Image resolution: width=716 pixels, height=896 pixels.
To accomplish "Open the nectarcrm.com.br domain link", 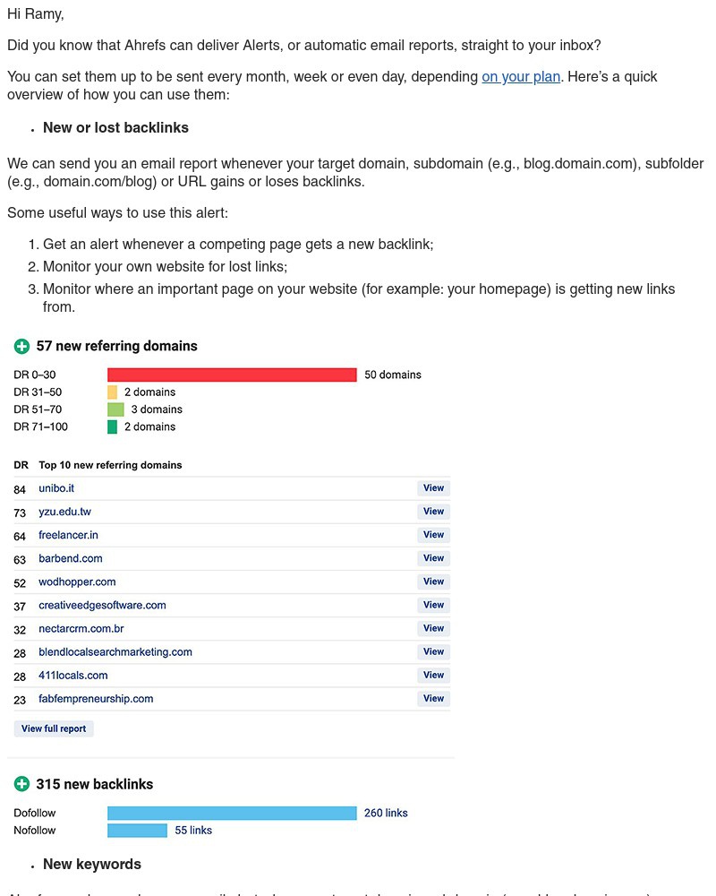I will (81, 628).
